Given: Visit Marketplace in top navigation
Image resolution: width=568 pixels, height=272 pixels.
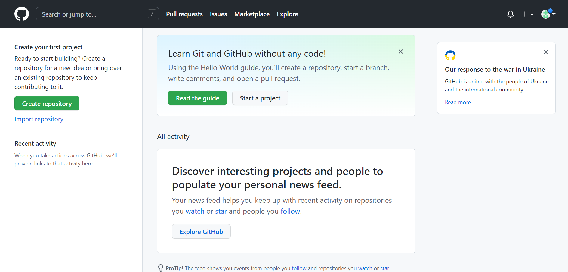Looking at the screenshot, I should click(x=252, y=14).
